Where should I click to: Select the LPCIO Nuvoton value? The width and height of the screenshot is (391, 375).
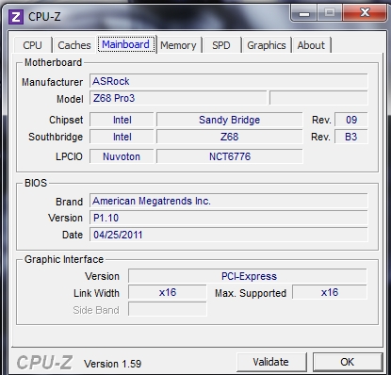[x=122, y=156]
